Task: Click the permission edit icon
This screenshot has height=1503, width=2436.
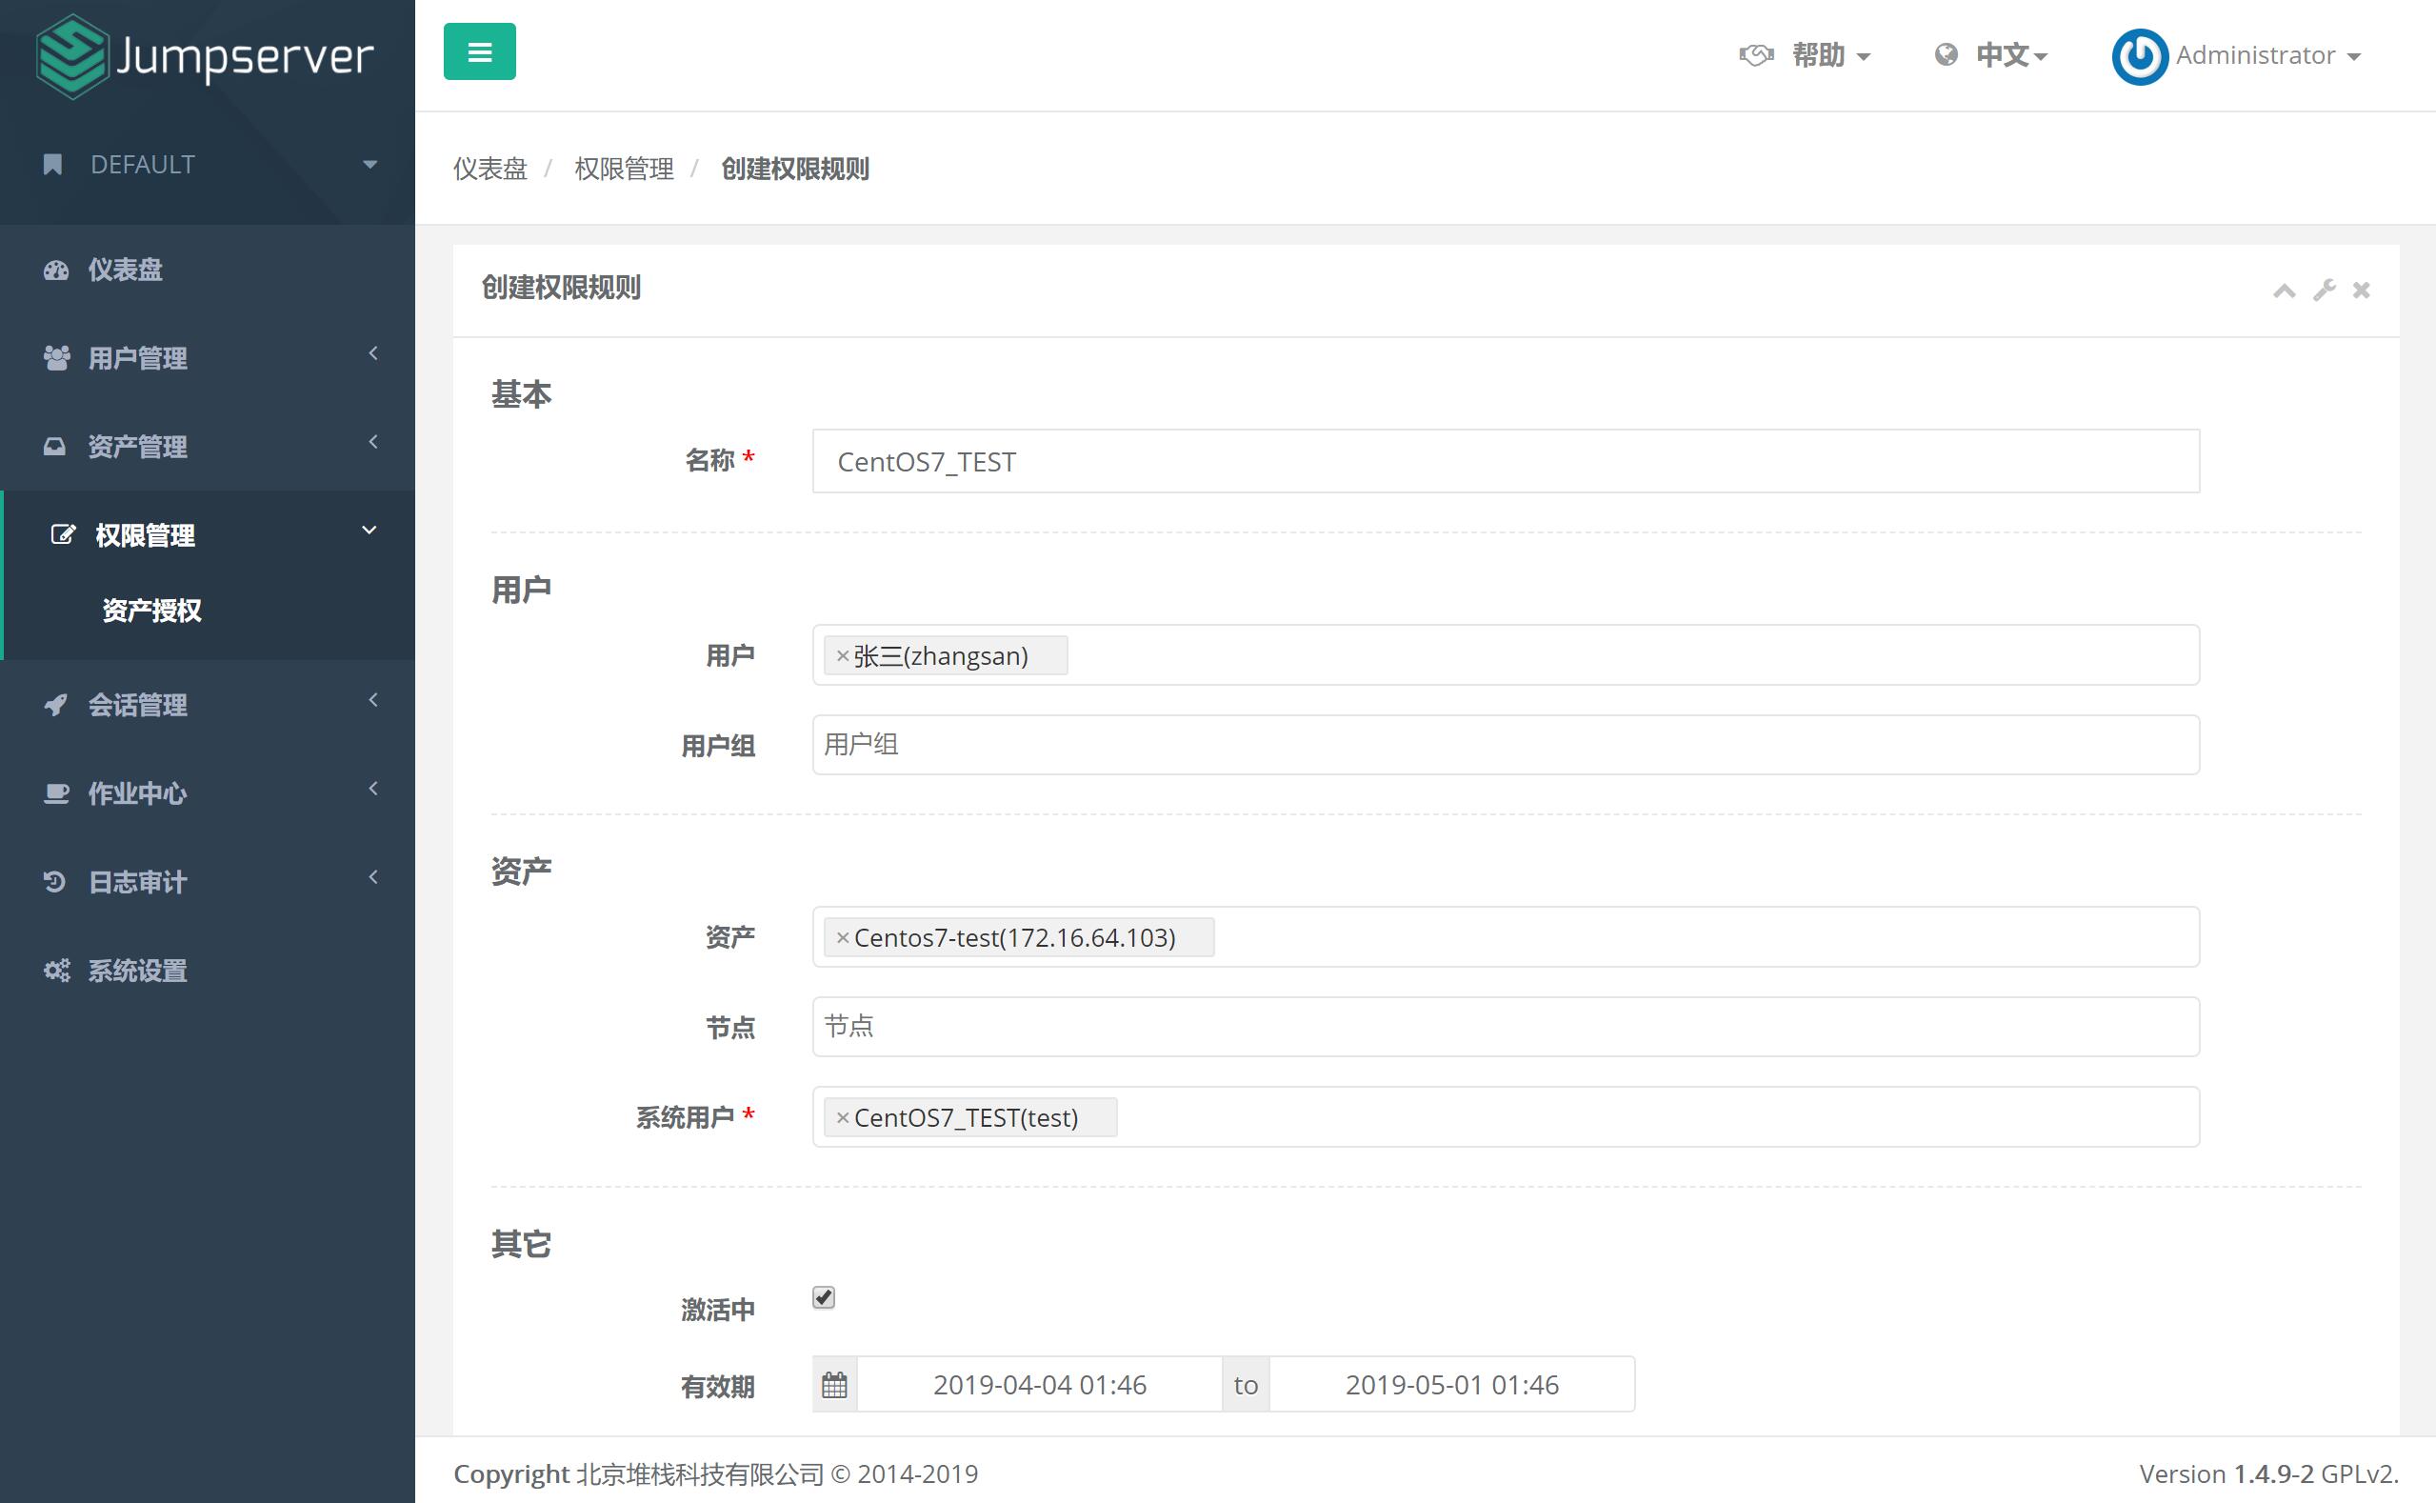Action: point(63,534)
